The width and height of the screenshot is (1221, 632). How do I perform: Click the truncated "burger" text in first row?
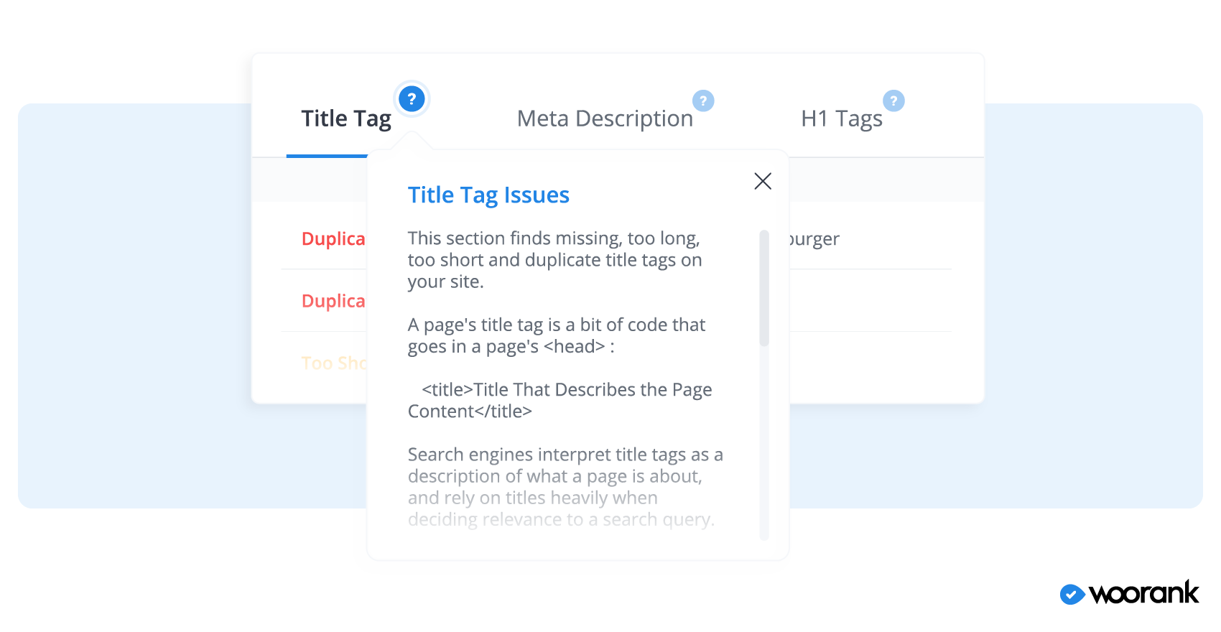814,239
